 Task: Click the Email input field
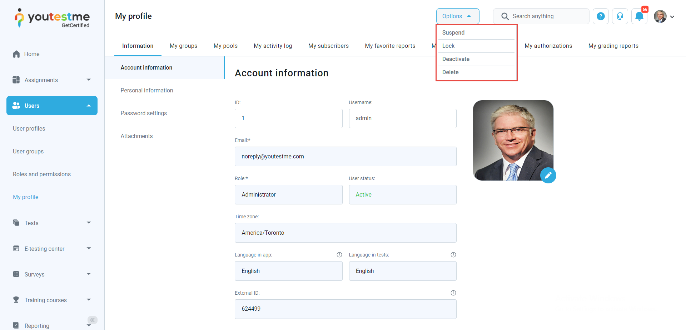[x=345, y=157]
